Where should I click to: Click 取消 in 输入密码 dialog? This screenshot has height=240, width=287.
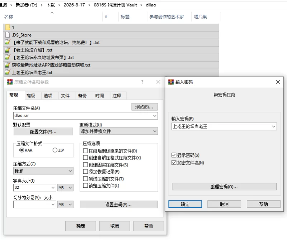(224, 204)
